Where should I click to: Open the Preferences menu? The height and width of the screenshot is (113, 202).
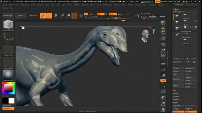[107, 5]
